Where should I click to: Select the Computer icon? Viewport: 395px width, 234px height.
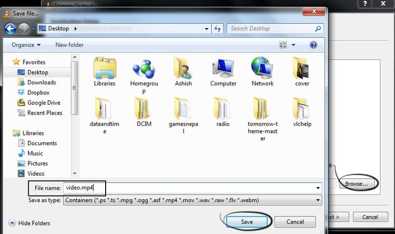tap(223, 68)
